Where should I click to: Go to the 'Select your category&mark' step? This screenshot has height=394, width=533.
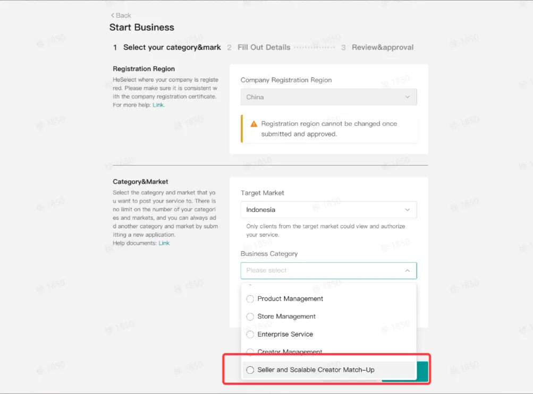[x=167, y=47]
